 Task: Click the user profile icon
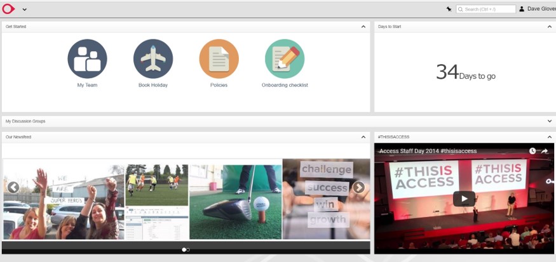[522, 10]
